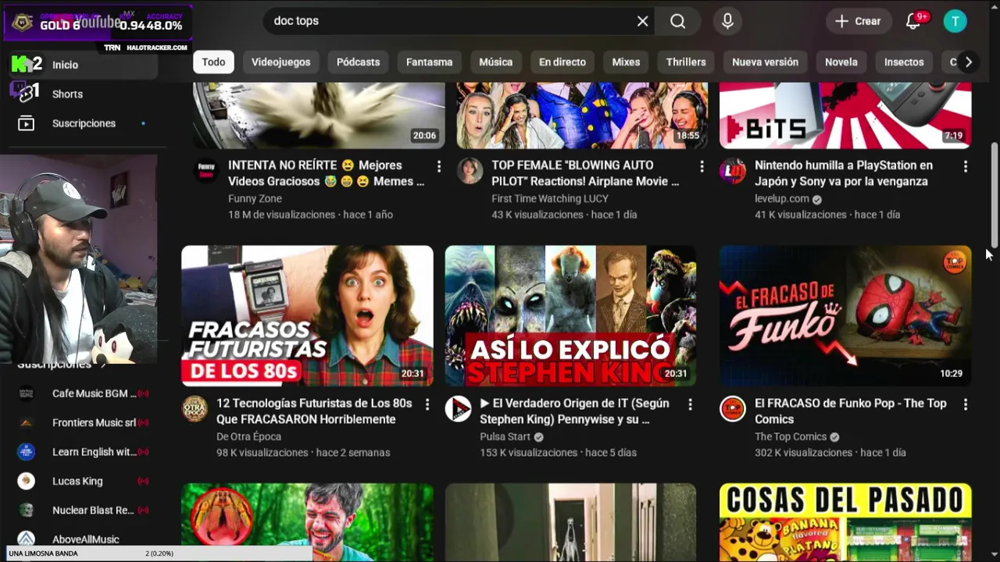1000x562 pixels.
Task: Open notifications bell
Action: tap(912, 21)
